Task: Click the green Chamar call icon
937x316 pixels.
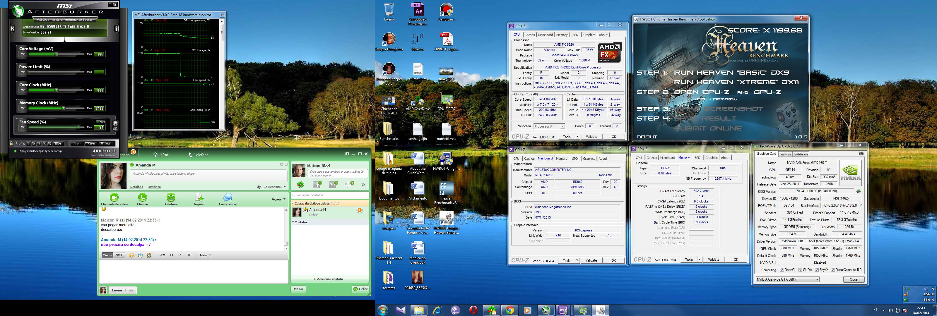Action: (x=143, y=197)
